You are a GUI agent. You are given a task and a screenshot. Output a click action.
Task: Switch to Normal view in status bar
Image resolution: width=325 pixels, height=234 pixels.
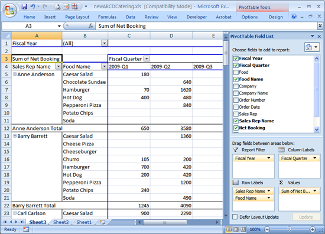[229, 229]
